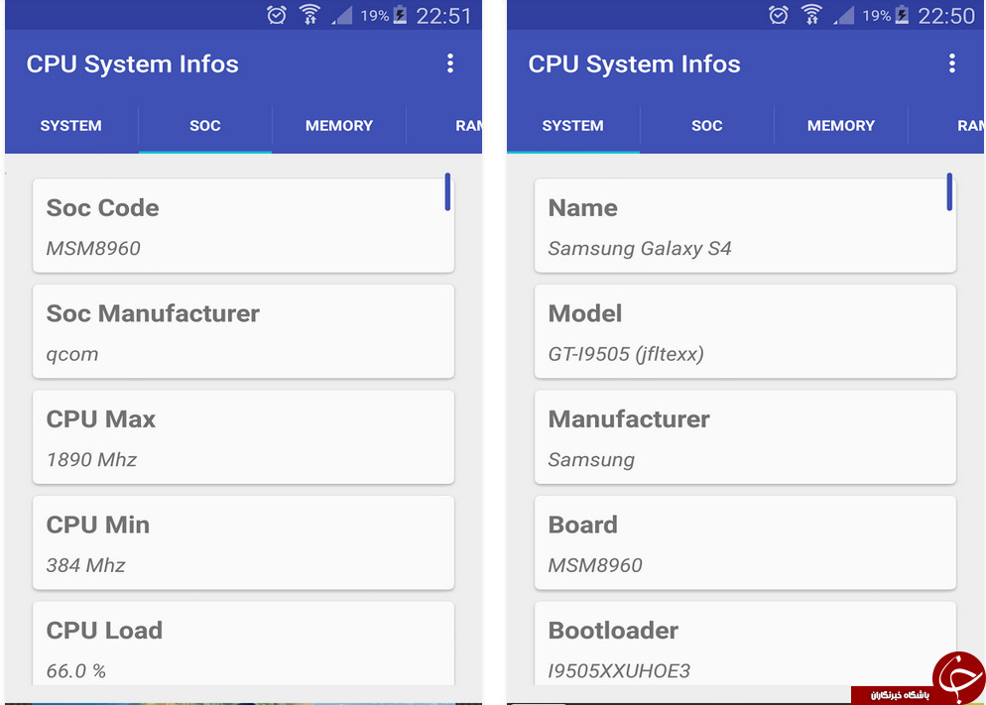Viewport: 986px width, 705px height.
Task: Tap battery icon in left status bar
Action: click(x=400, y=15)
